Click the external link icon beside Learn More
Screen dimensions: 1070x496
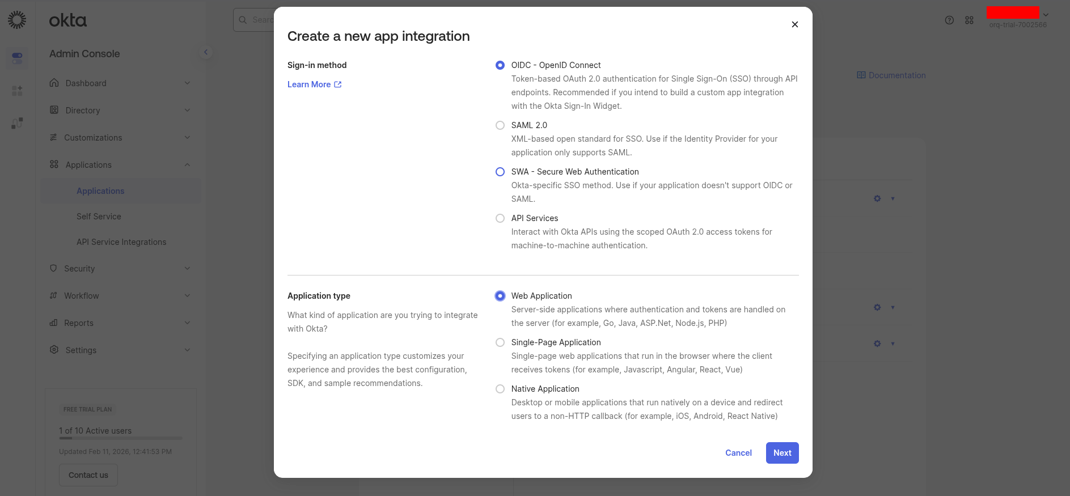point(338,84)
